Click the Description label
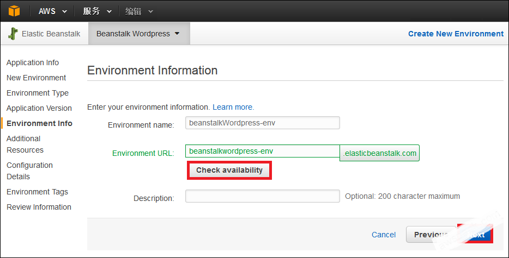Image resolution: width=509 pixels, height=258 pixels. pyautogui.click(x=154, y=198)
